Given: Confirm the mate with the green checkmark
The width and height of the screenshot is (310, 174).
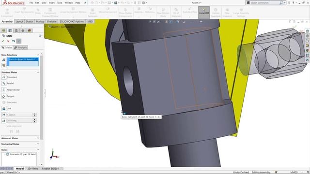Looking at the screenshot, I should coord(3,41).
